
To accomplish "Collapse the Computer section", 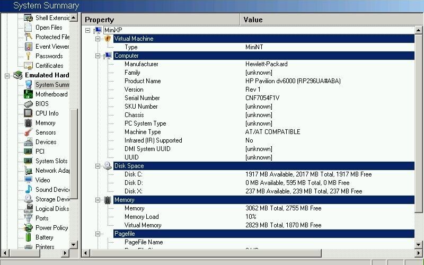I will click(98, 56).
